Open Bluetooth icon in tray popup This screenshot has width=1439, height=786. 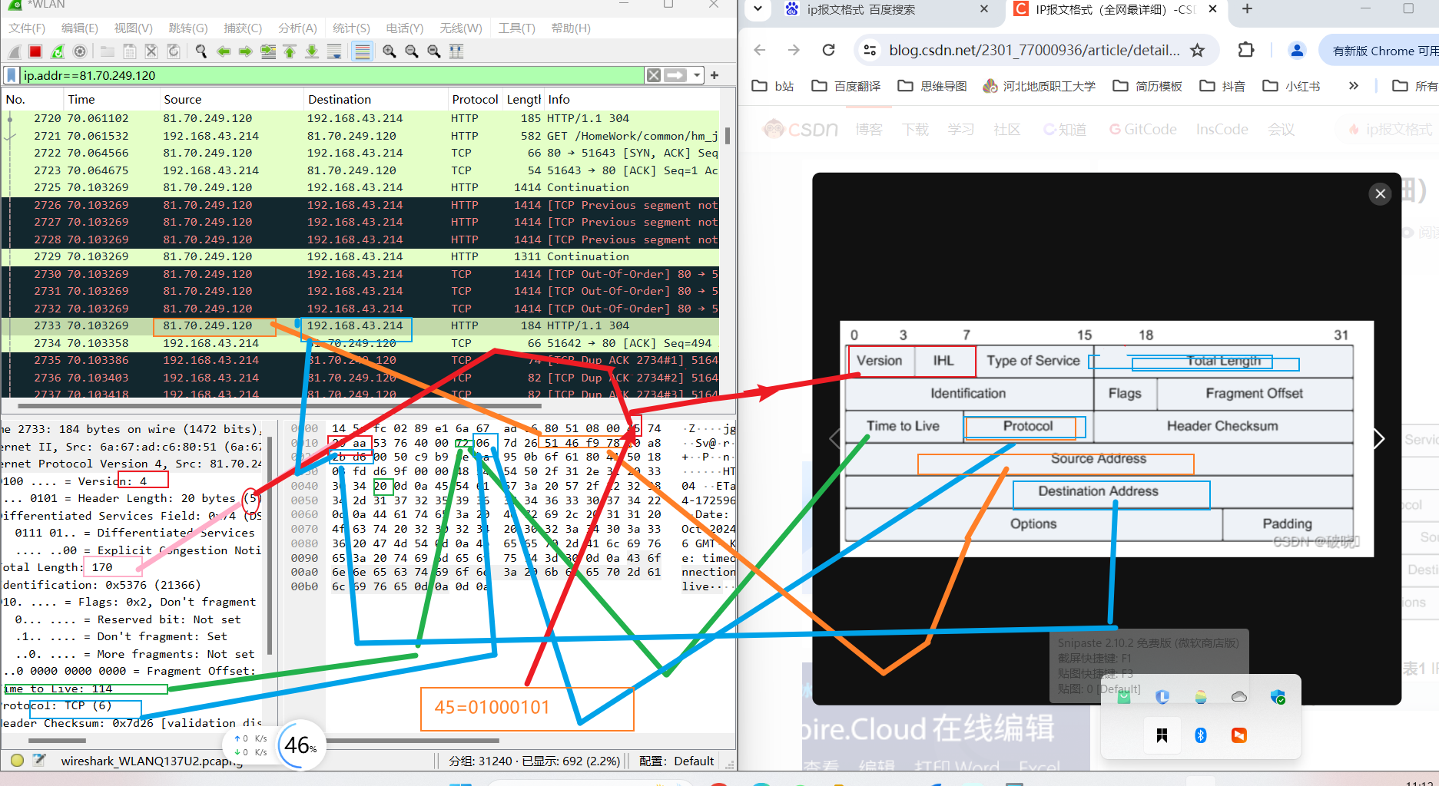click(x=1201, y=735)
